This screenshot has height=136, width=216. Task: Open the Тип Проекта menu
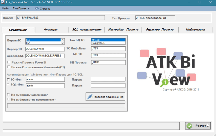pyautogui.click(x=21, y=9)
